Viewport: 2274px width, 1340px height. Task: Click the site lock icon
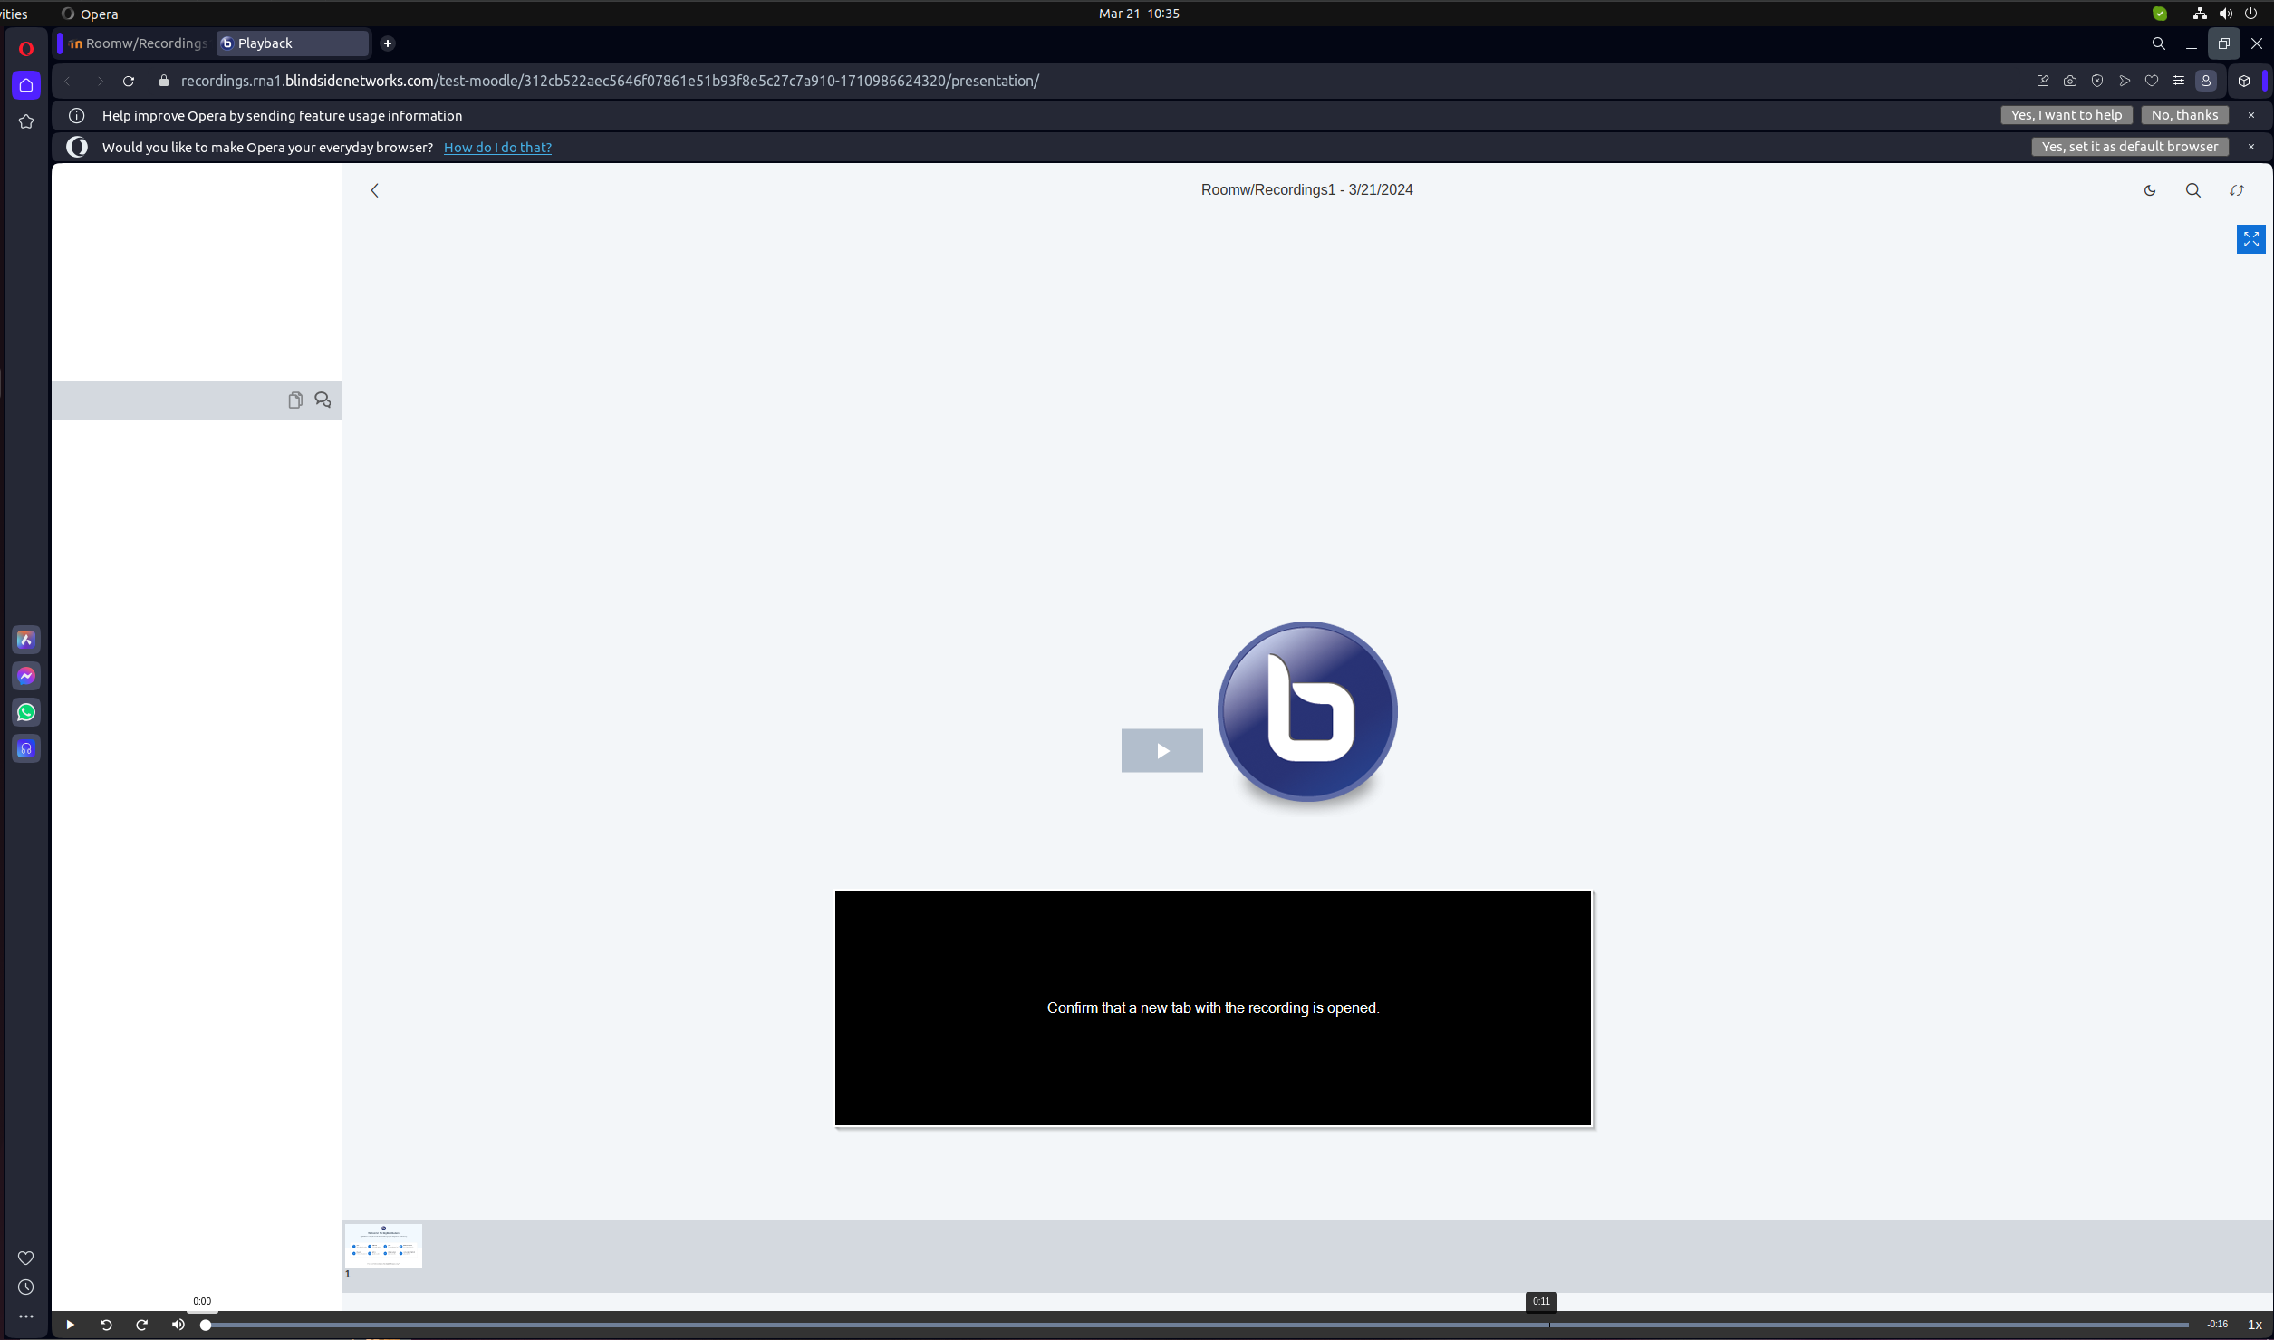164,82
